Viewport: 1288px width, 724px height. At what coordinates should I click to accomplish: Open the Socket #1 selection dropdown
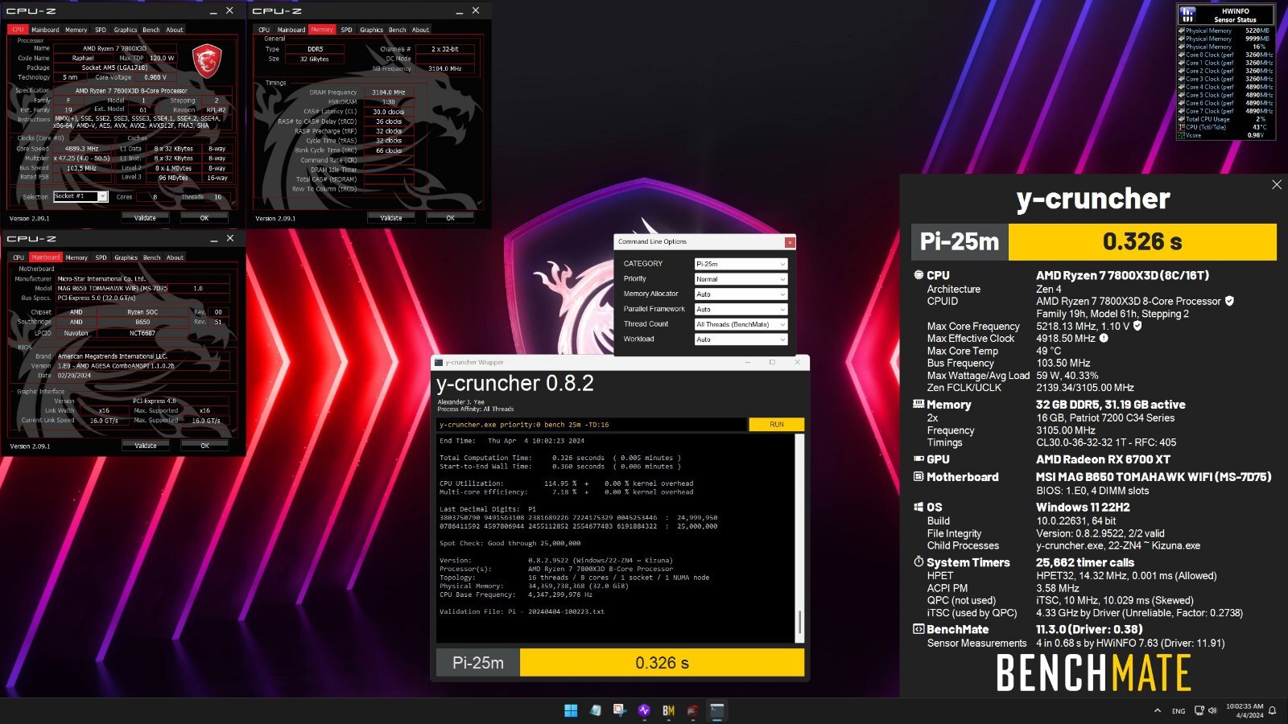click(80, 196)
